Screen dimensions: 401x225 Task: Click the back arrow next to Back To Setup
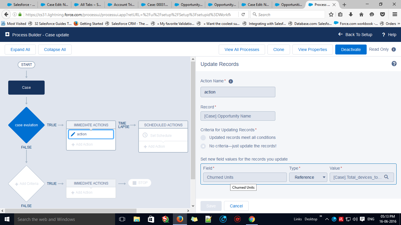340,34
